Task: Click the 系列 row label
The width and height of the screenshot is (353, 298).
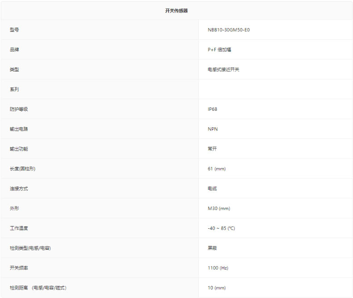Action: (x=14, y=89)
